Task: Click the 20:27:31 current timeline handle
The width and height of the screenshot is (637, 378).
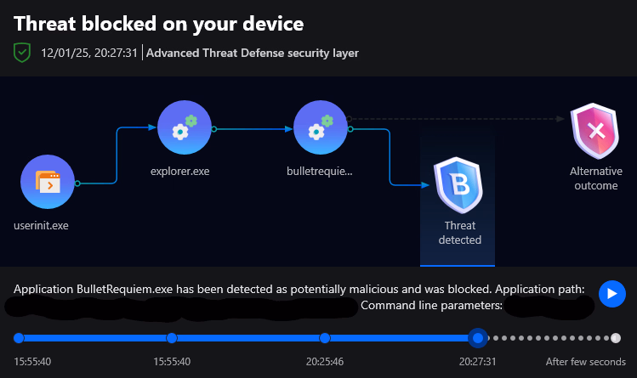Action: 478,338
